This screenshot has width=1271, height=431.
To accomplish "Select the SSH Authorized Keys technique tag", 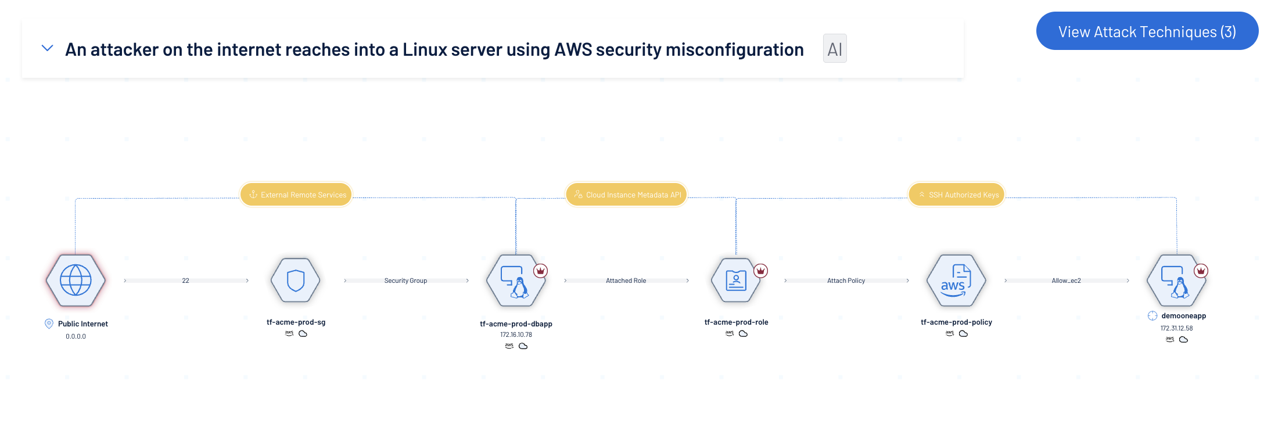I will 957,195.
